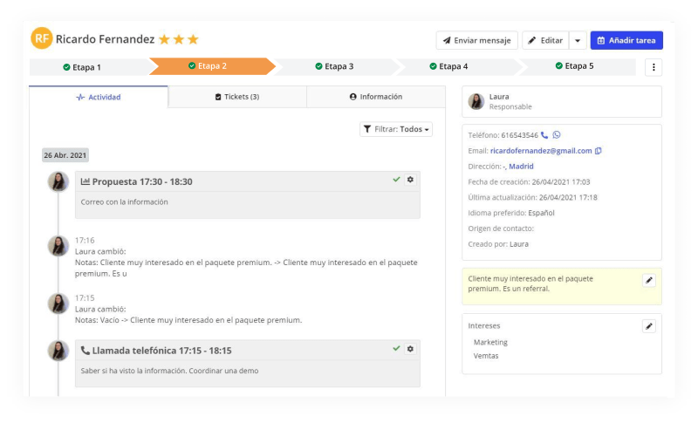The width and height of the screenshot is (698, 423).
Task: Open the Filtrar: Todos dropdown
Action: [x=396, y=129]
